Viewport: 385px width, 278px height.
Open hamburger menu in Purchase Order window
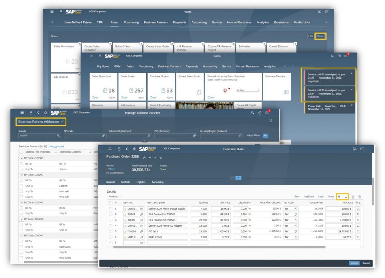110,149
